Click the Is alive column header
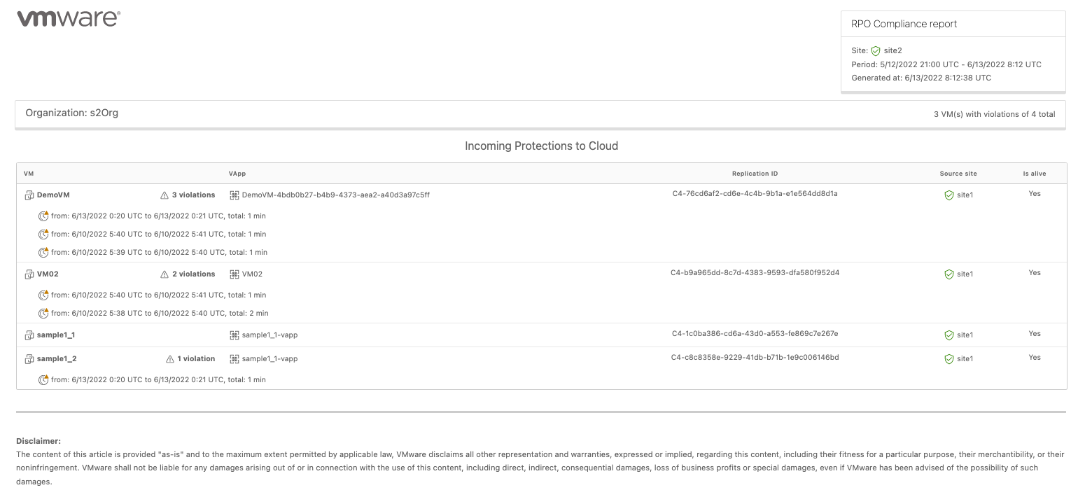Viewport: 1078px width, 497px height. click(1034, 174)
